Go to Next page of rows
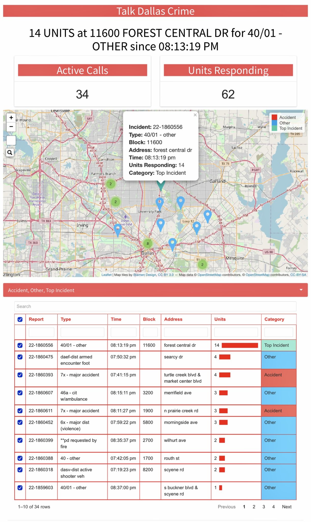Viewport: 311px width, 522px height. 287,507
